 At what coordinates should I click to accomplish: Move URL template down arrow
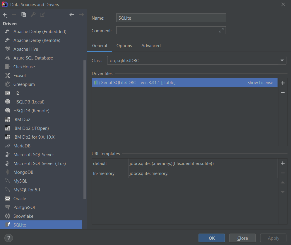click(283, 192)
